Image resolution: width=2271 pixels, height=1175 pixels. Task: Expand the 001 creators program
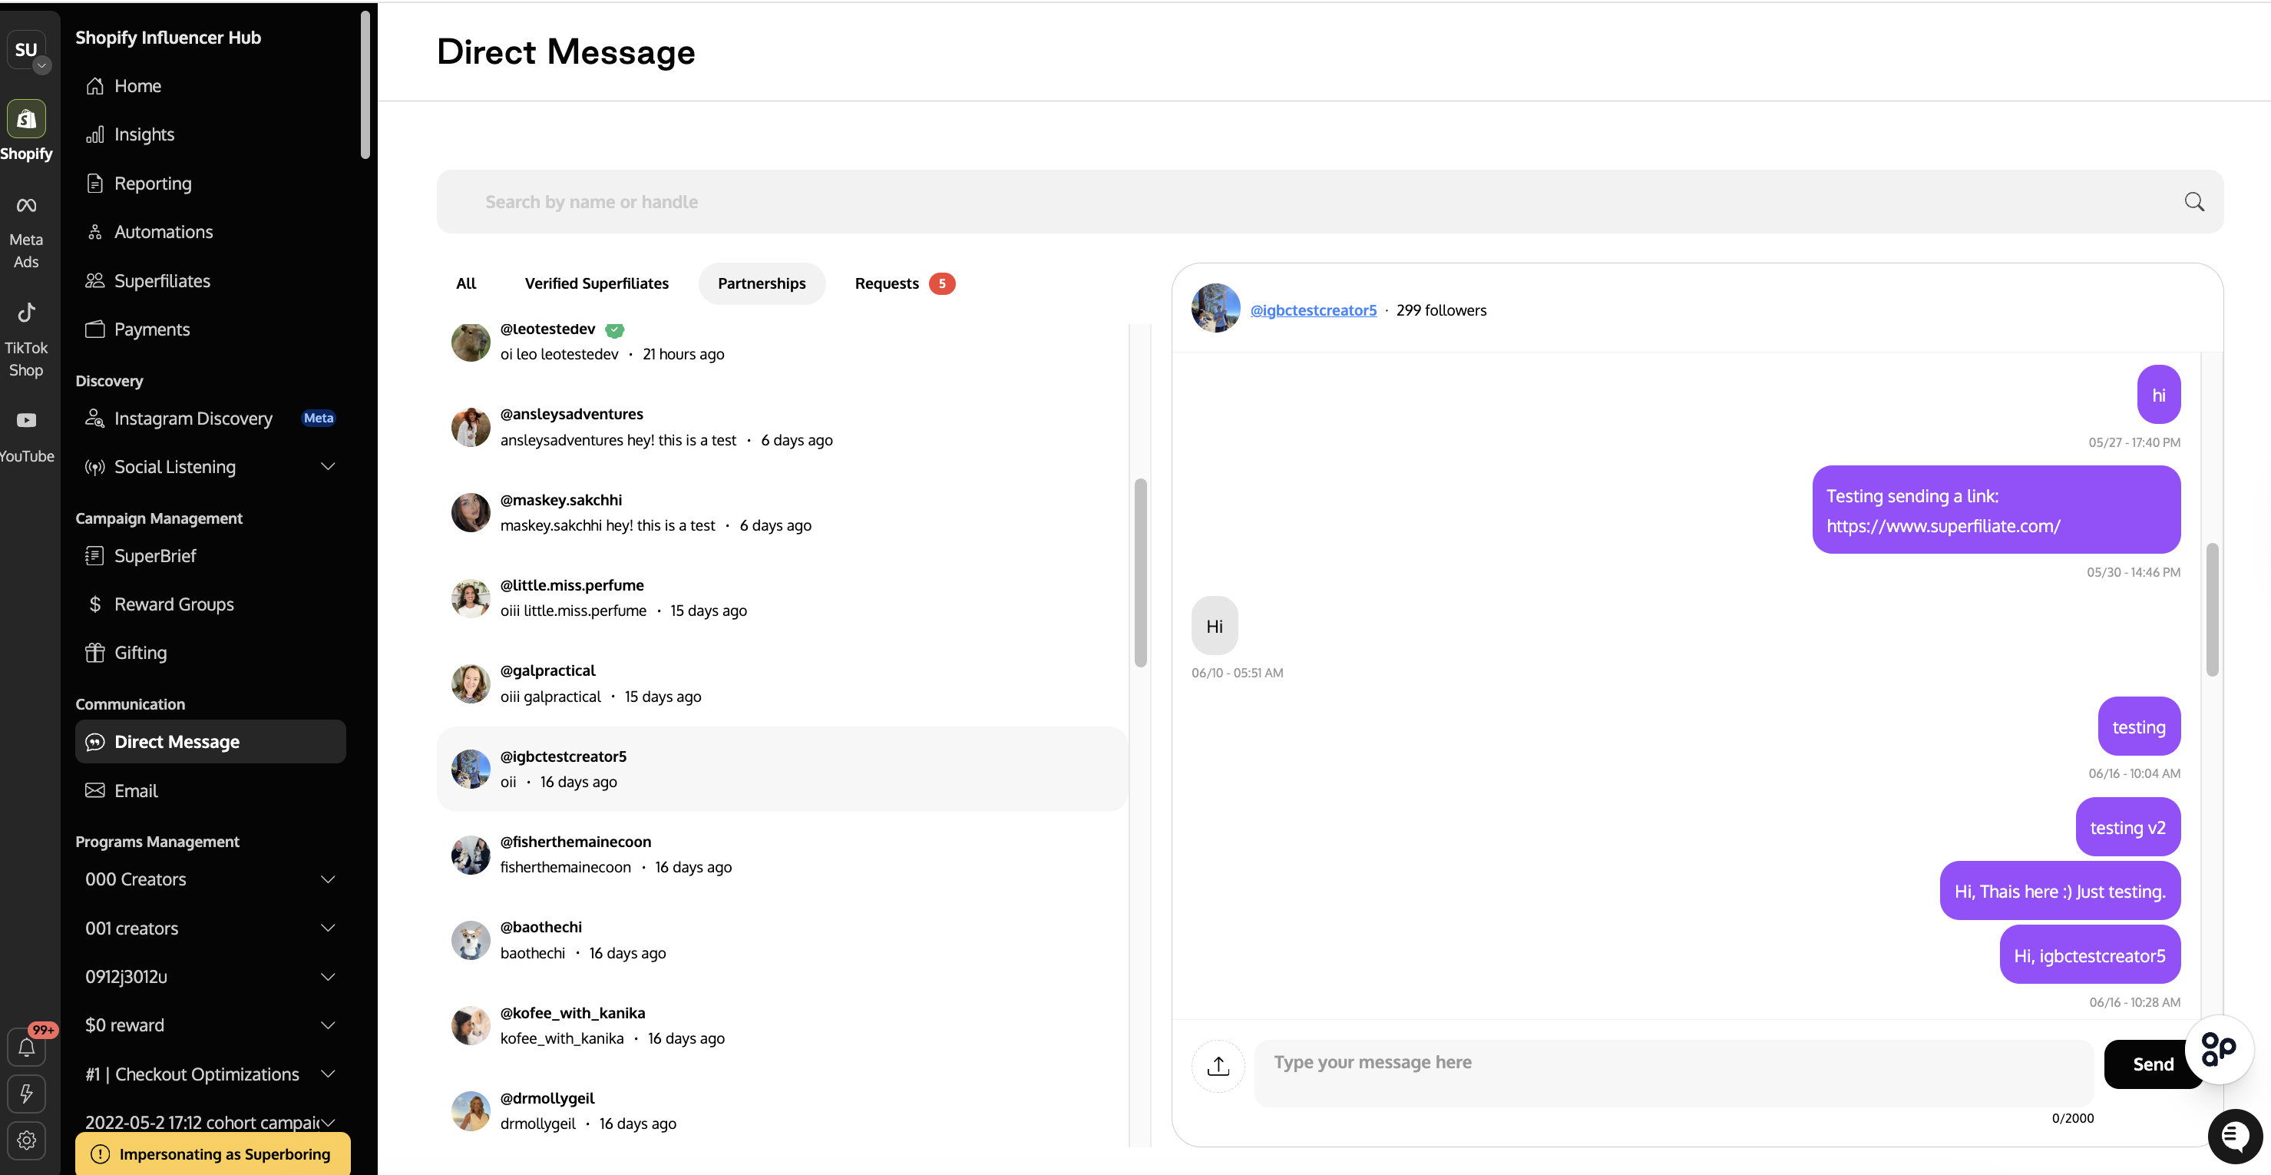point(328,928)
